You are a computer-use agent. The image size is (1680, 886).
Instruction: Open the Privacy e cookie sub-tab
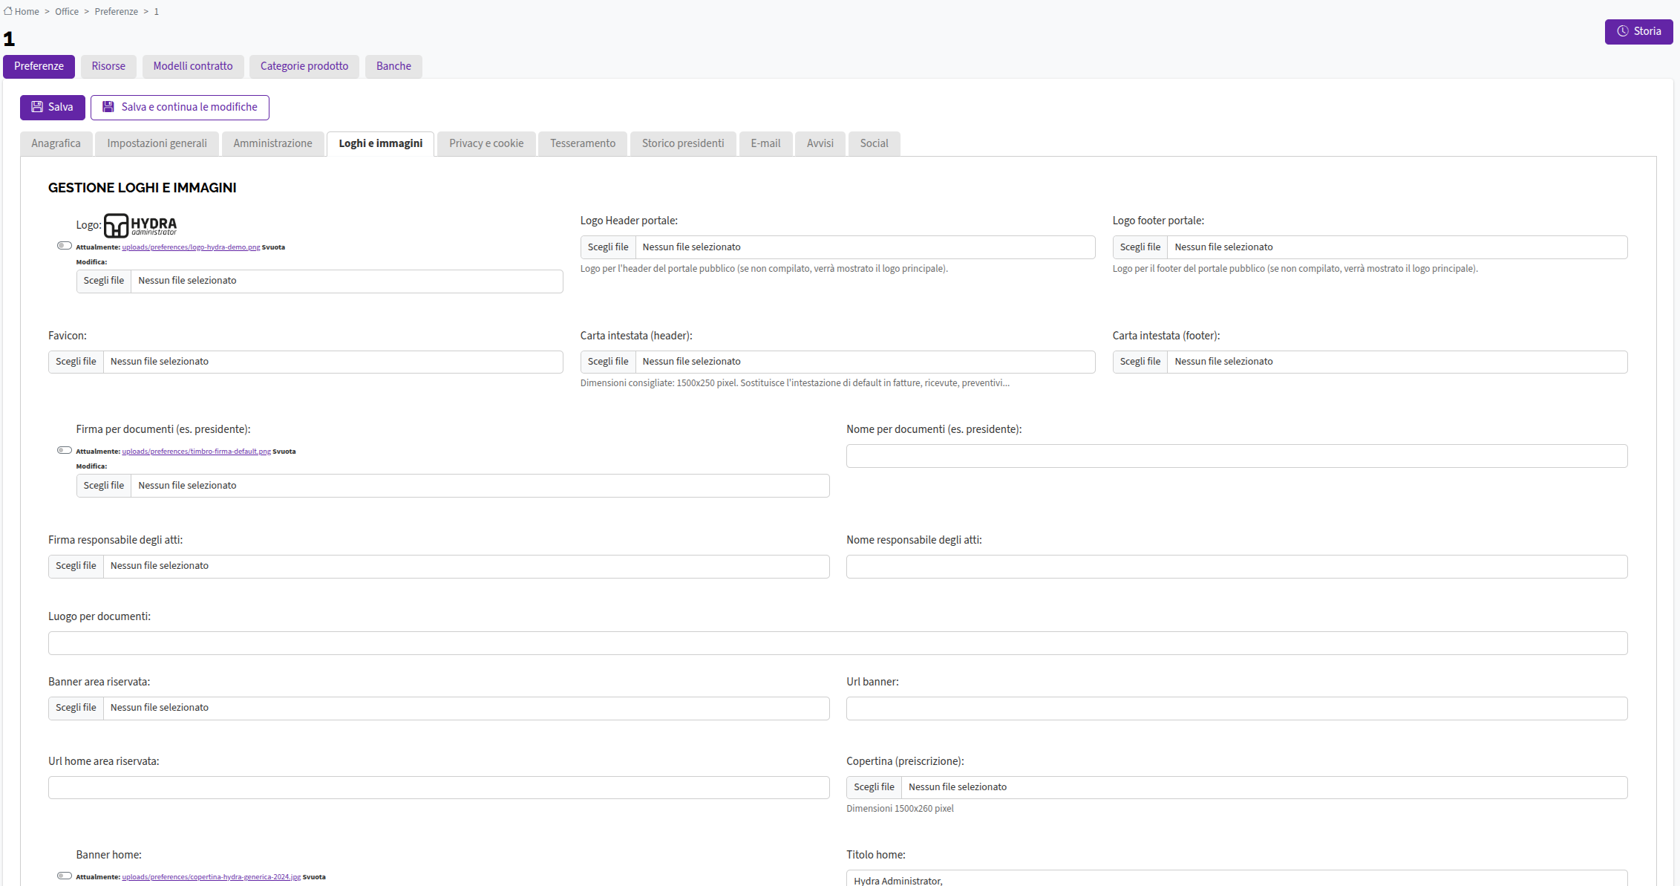point(486,143)
